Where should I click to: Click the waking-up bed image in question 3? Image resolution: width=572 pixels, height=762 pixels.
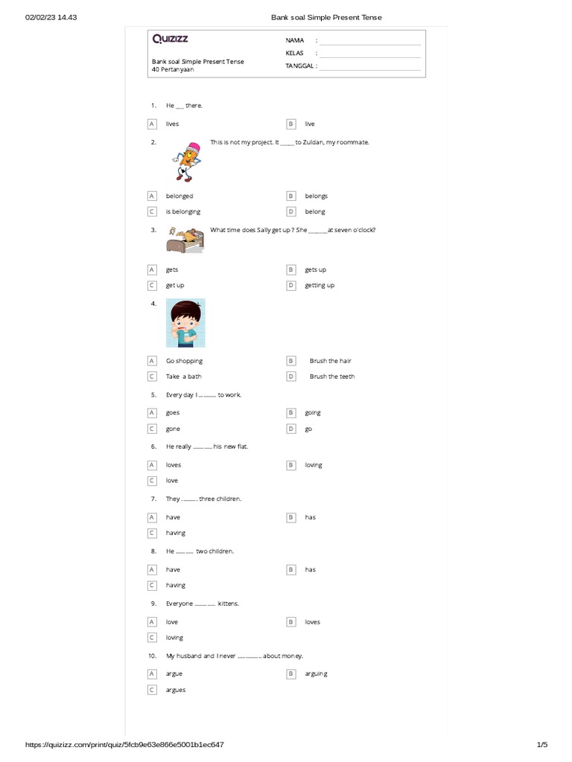185,240
